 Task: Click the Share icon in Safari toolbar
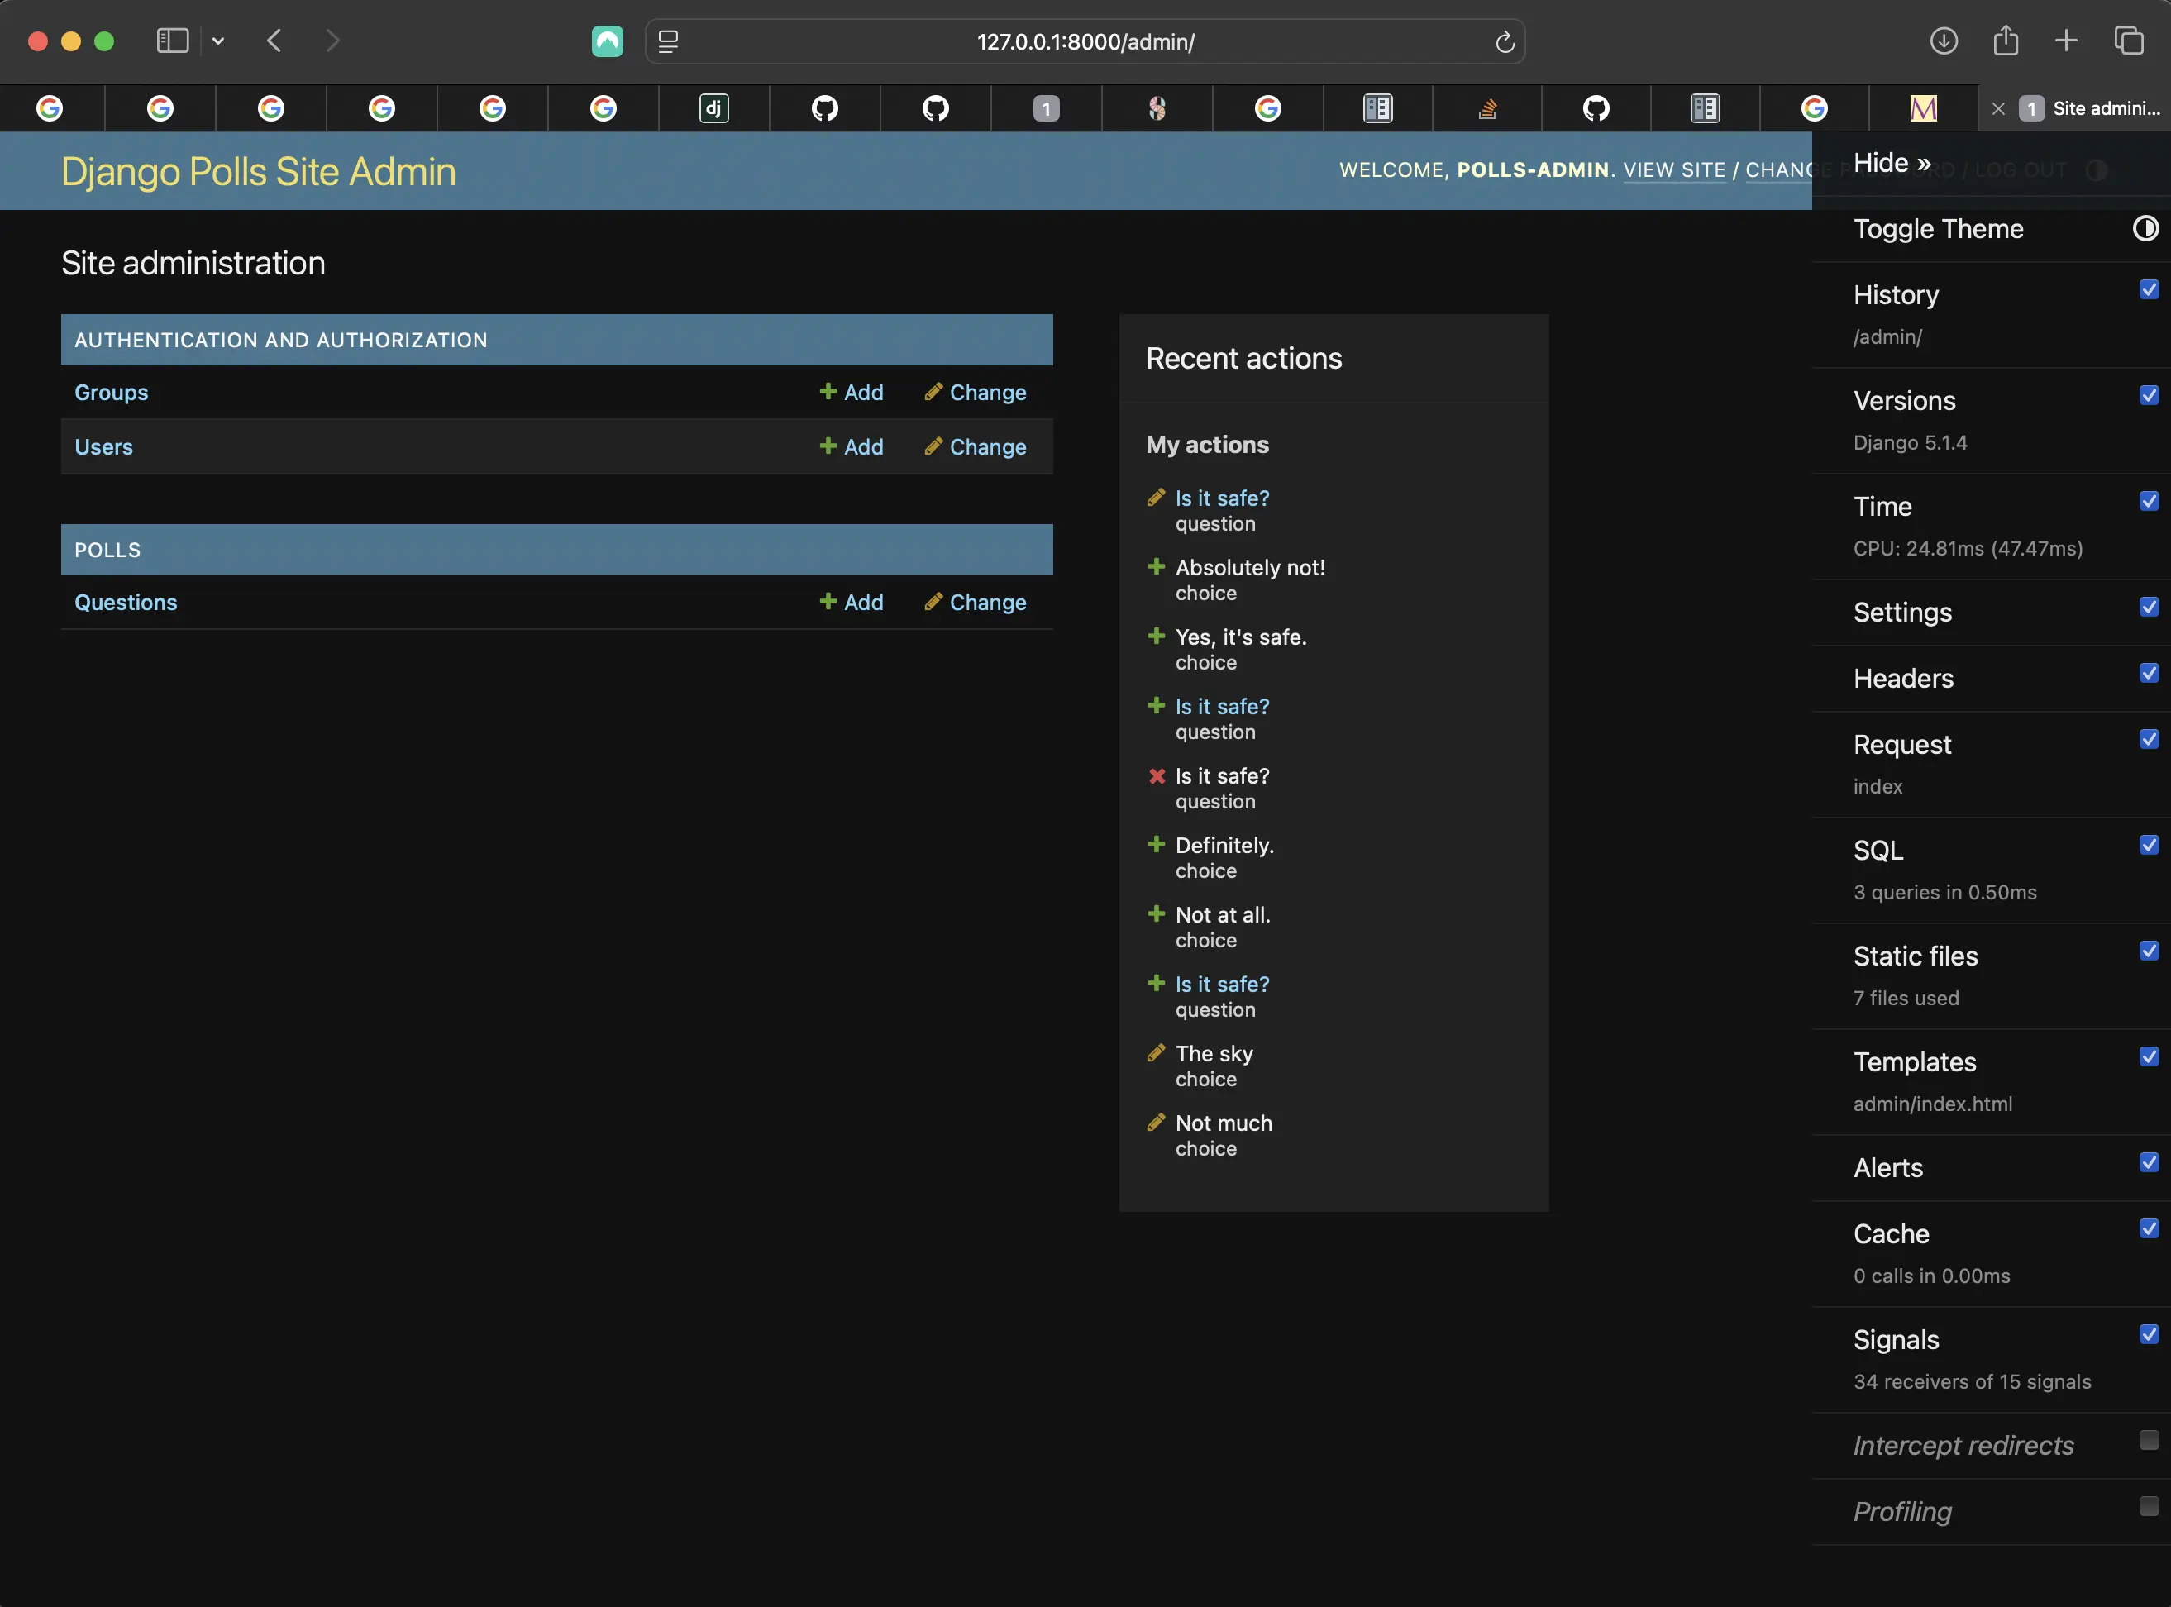pyautogui.click(x=2006, y=41)
